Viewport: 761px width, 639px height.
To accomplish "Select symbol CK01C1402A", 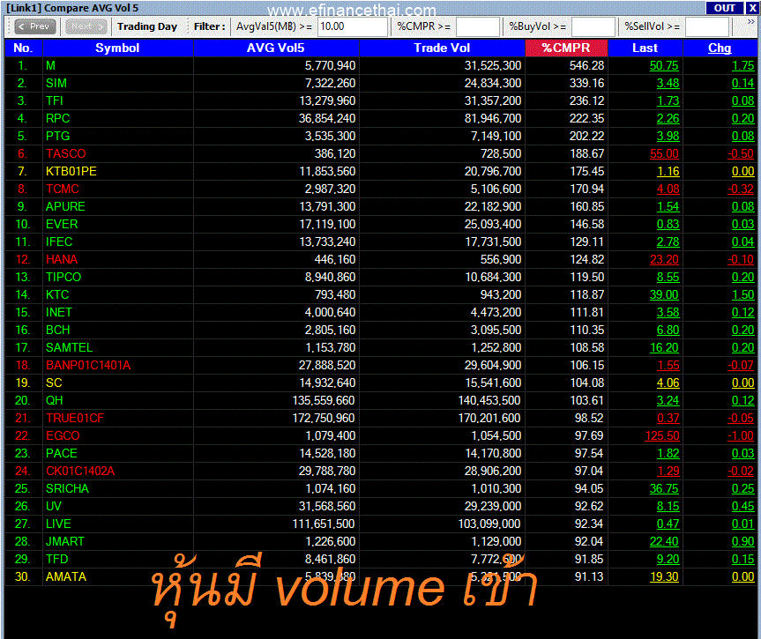I will pyautogui.click(x=80, y=472).
